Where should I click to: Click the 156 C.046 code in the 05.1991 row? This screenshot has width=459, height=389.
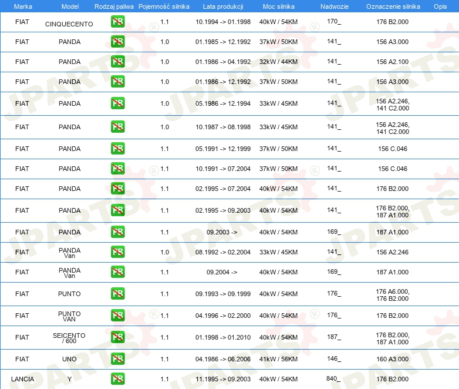[x=393, y=149]
